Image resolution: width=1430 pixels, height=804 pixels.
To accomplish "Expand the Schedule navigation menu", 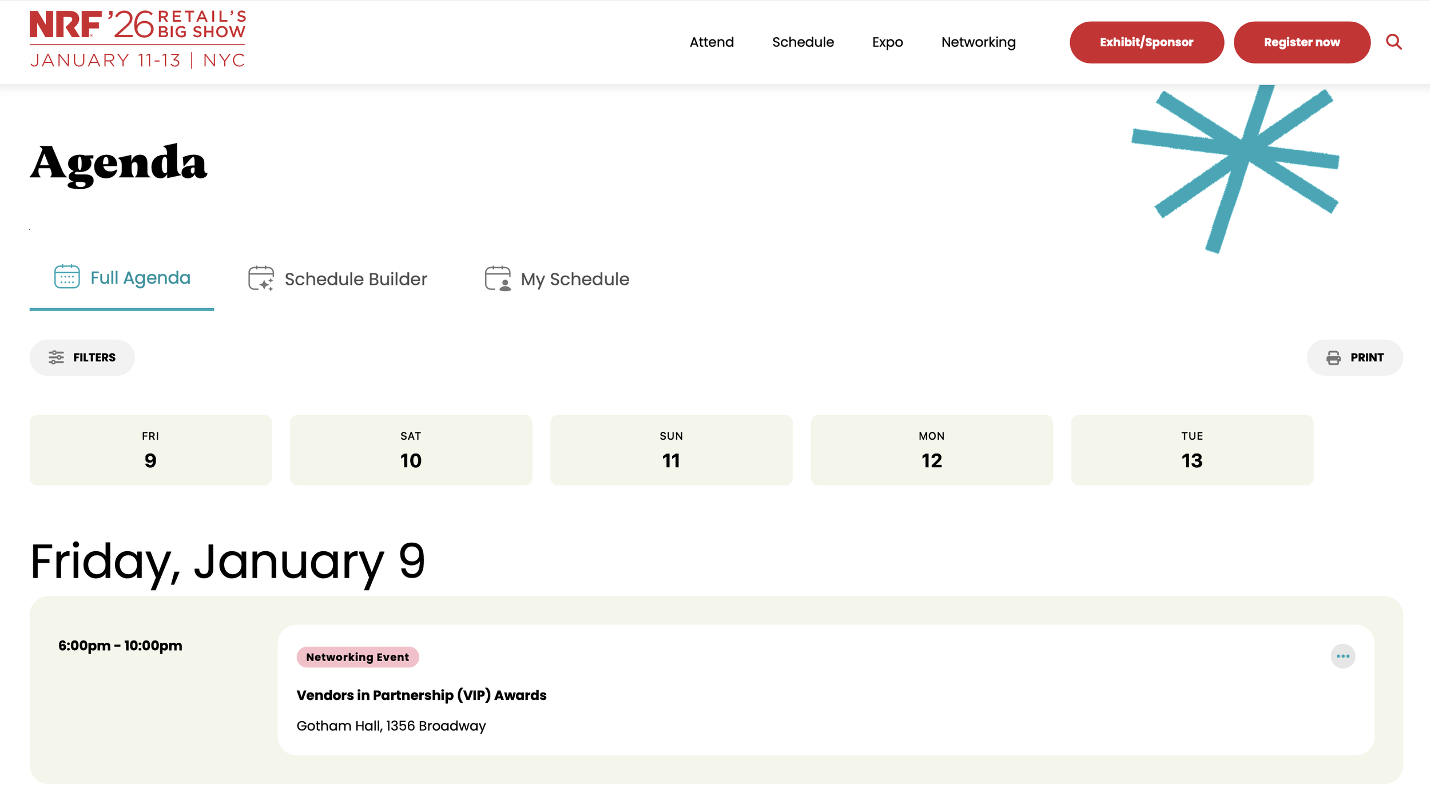I will 803,42.
